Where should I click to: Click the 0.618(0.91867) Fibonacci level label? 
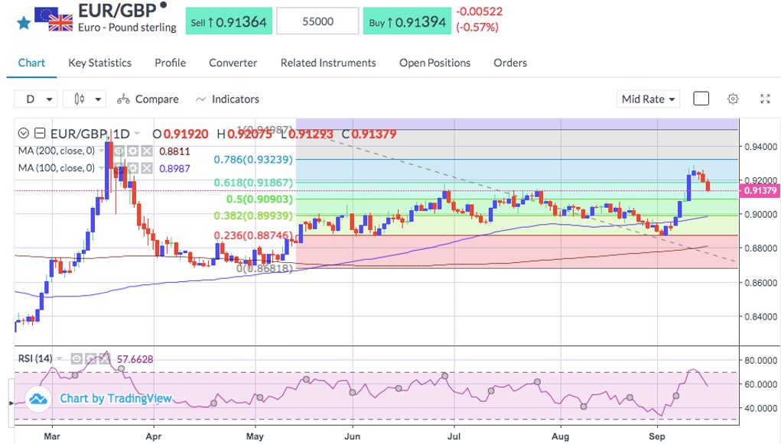[253, 183]
